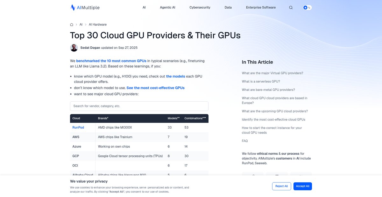Image resolution: width=382 pixels, height=197 pixels.
Task: Go to AI Hardware breadcrumb
Action: point(98,24)
